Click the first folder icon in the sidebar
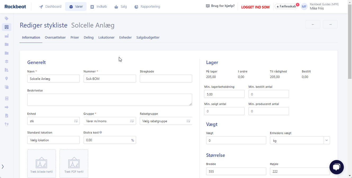This screenshot has width=352, height=178. [7, 44]
